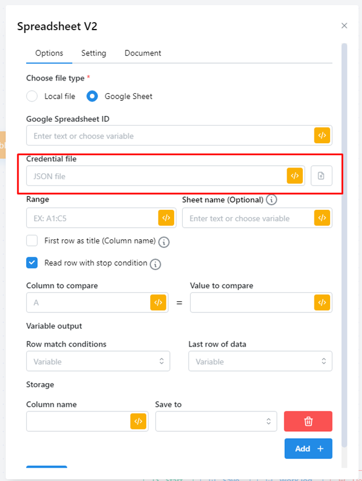The image size is (362, 481).
Task: Click variable icon in Credential file field
Action: point(295,176)
